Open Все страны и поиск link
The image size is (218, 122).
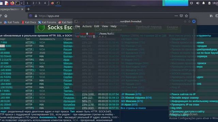[133, 108]
